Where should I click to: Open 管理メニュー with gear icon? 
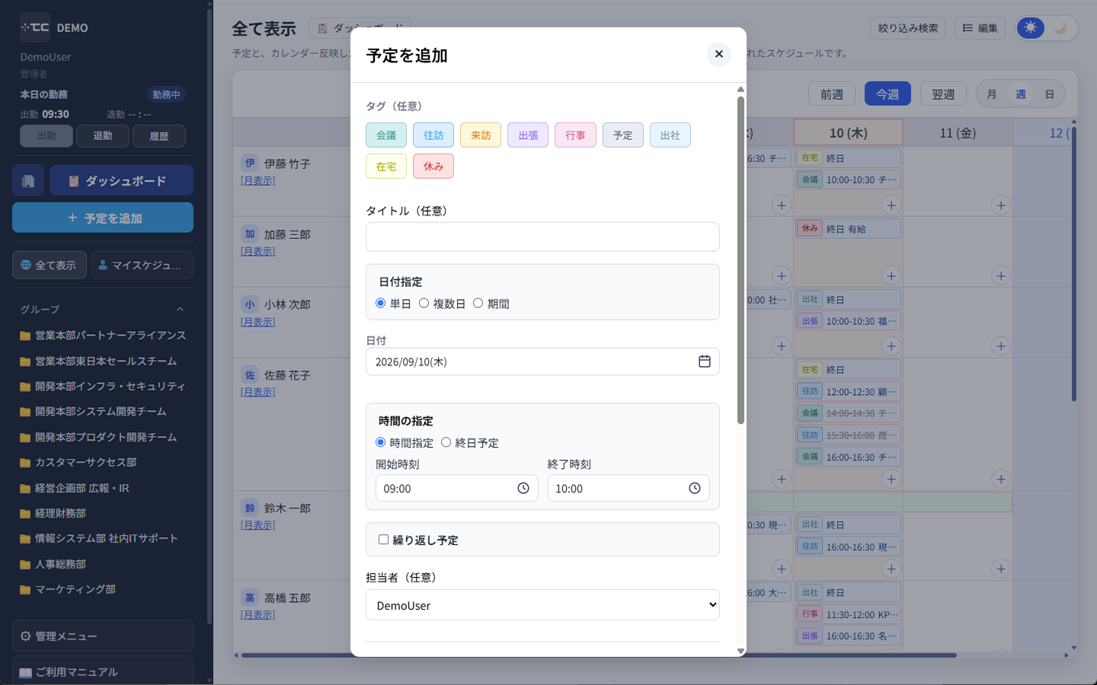click(103, 636)
